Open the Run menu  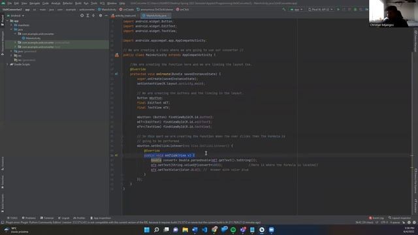(86, 3)
